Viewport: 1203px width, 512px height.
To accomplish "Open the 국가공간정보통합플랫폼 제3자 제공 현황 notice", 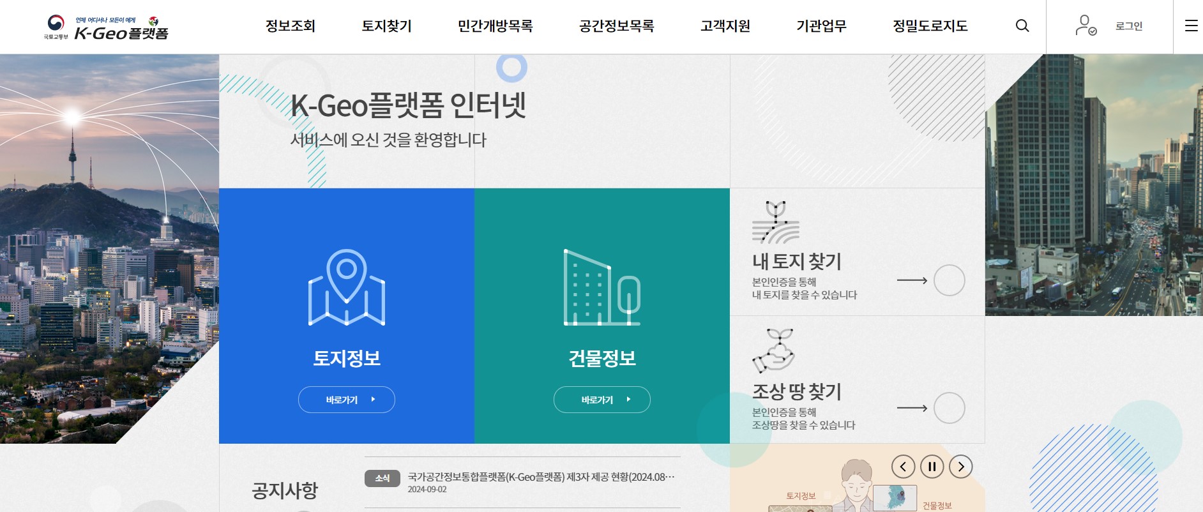I will 541,477.
